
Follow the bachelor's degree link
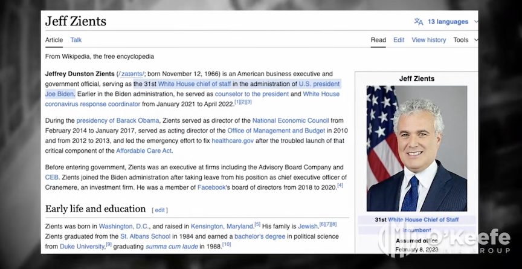260,236
